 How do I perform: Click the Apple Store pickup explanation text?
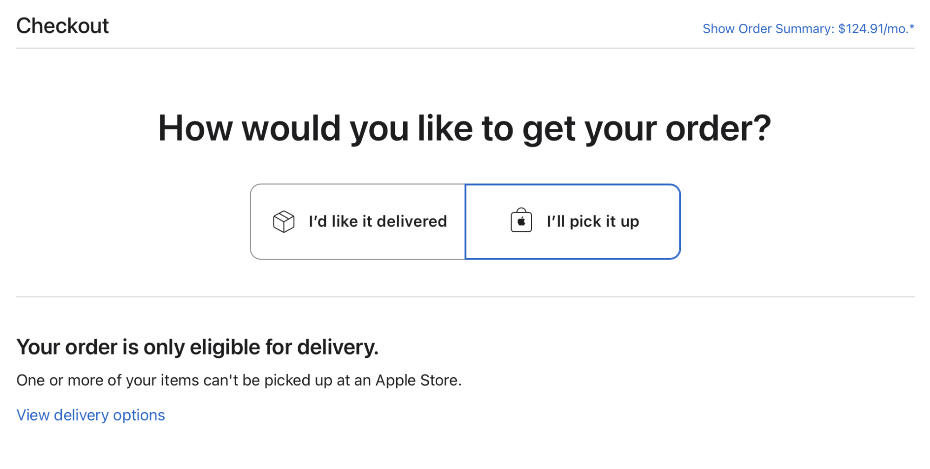pos(239,381)
